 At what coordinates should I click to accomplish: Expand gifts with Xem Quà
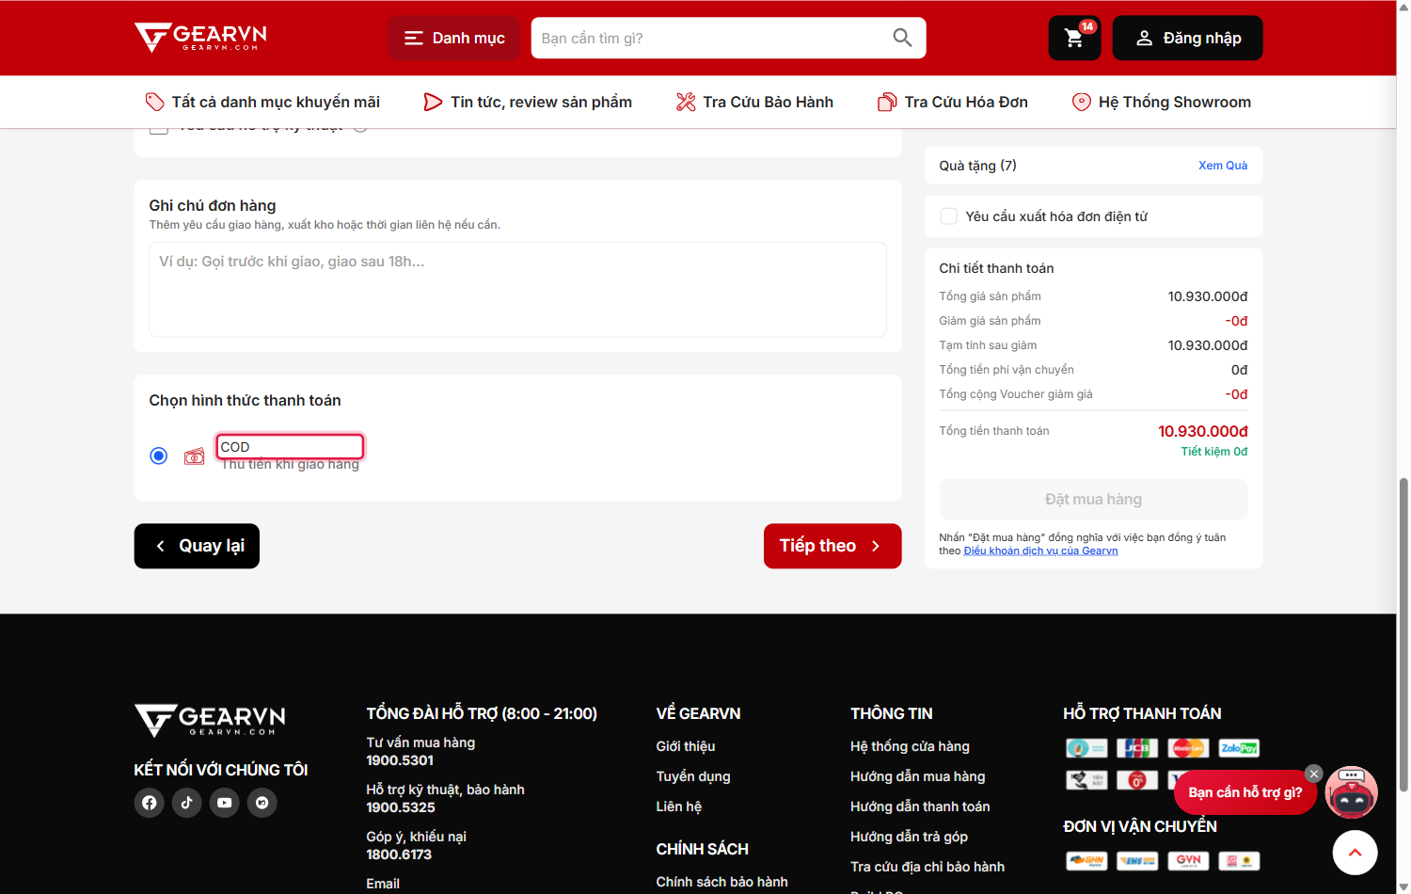[x=1223, y=166]
